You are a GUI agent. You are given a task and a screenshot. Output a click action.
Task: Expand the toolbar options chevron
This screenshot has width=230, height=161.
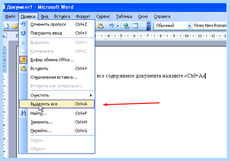pyautogui.click(x=149, y=26)
